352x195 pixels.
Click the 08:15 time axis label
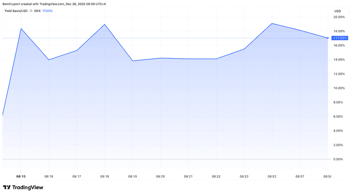tap(21, 176)
